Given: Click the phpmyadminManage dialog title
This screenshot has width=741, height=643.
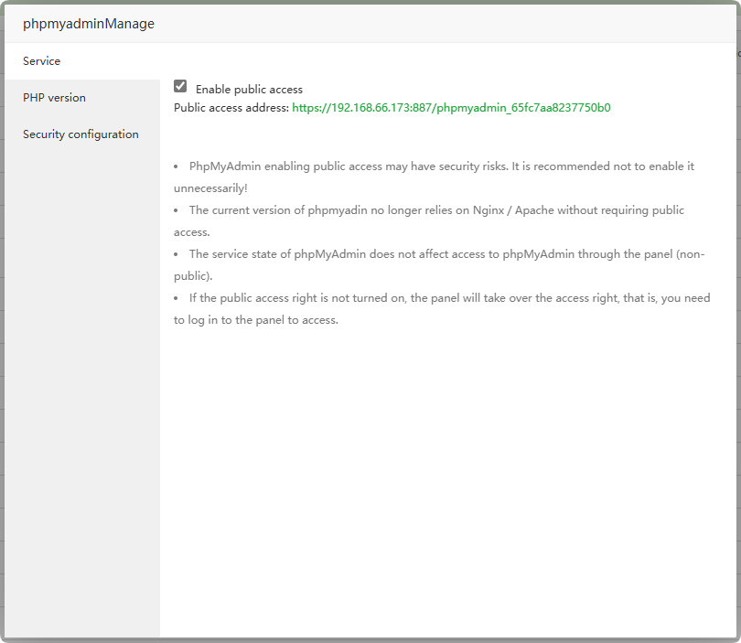Looking at the screenshot, I should coord(89,24).
